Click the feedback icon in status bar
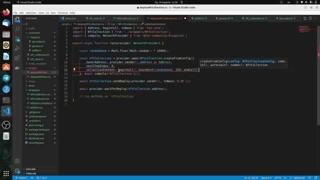320x180 pixels. [x=309, y=178]
